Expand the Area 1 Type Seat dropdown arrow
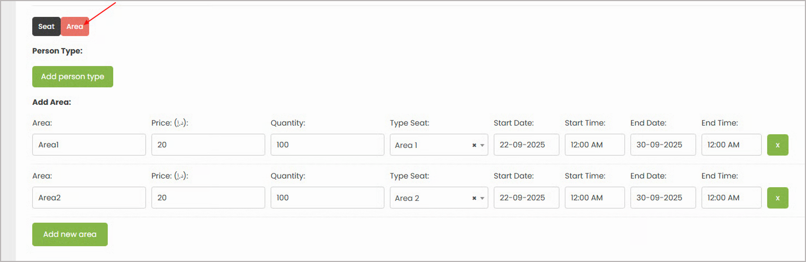806x262 pixels. [x=482, y=145]
